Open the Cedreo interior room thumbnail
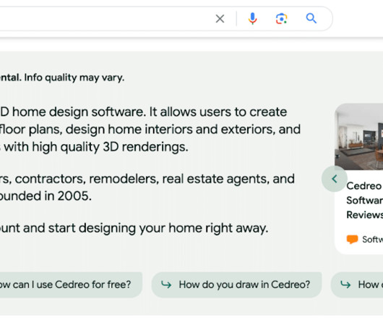The width and height of the screenshot is (383, 320). [359, 137]
